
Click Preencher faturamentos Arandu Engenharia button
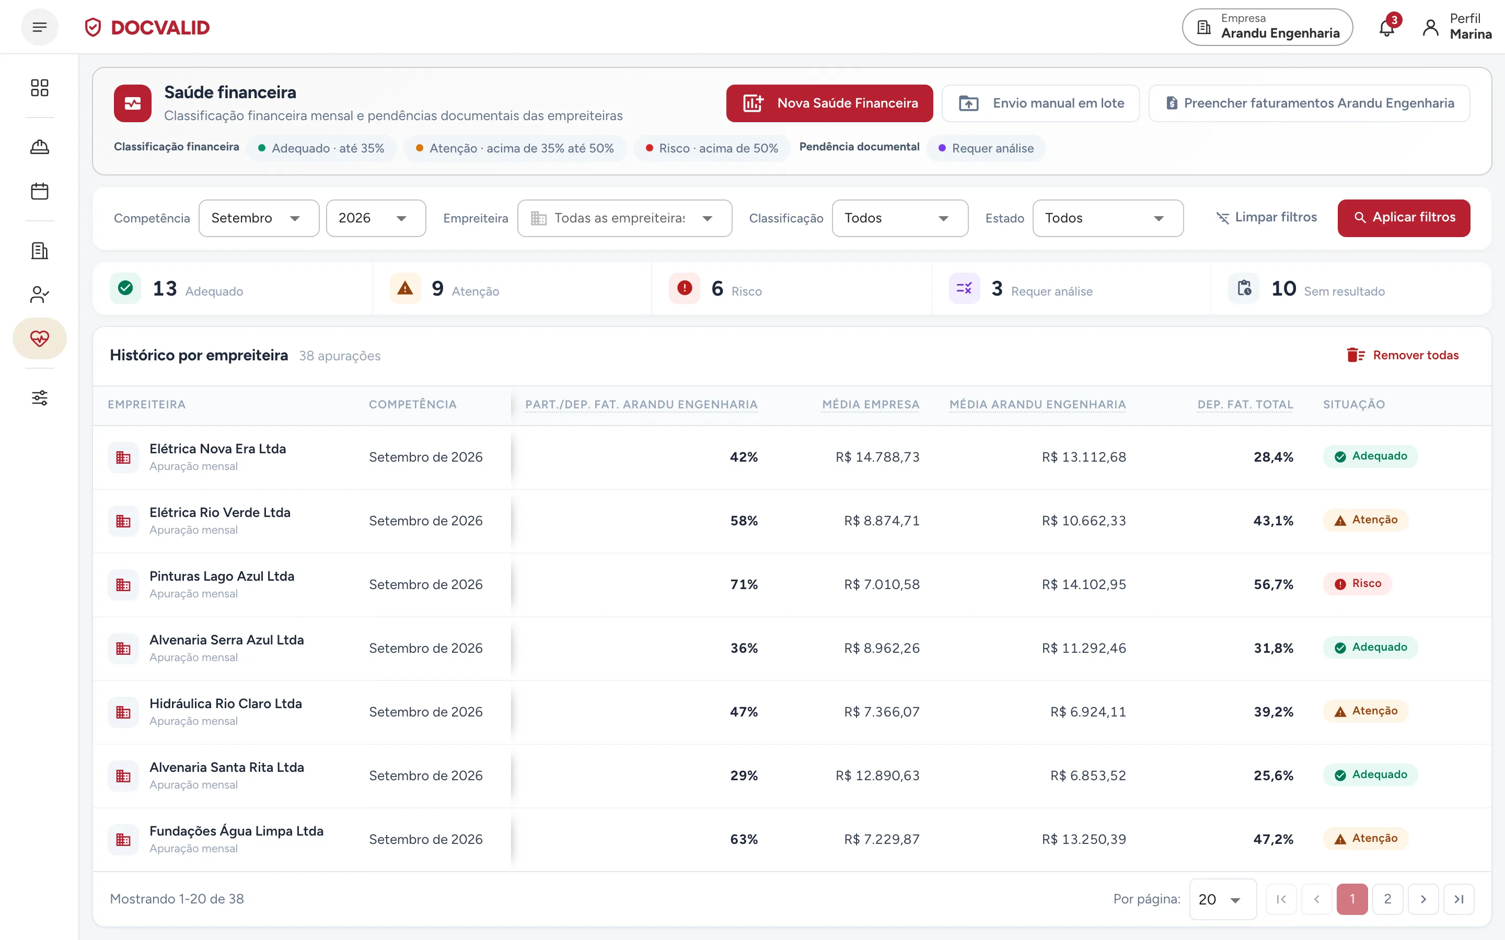point(1309,103)
